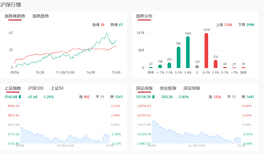Show the 上证50 index chart
This screenshot has height=153, width=264.
57,88
